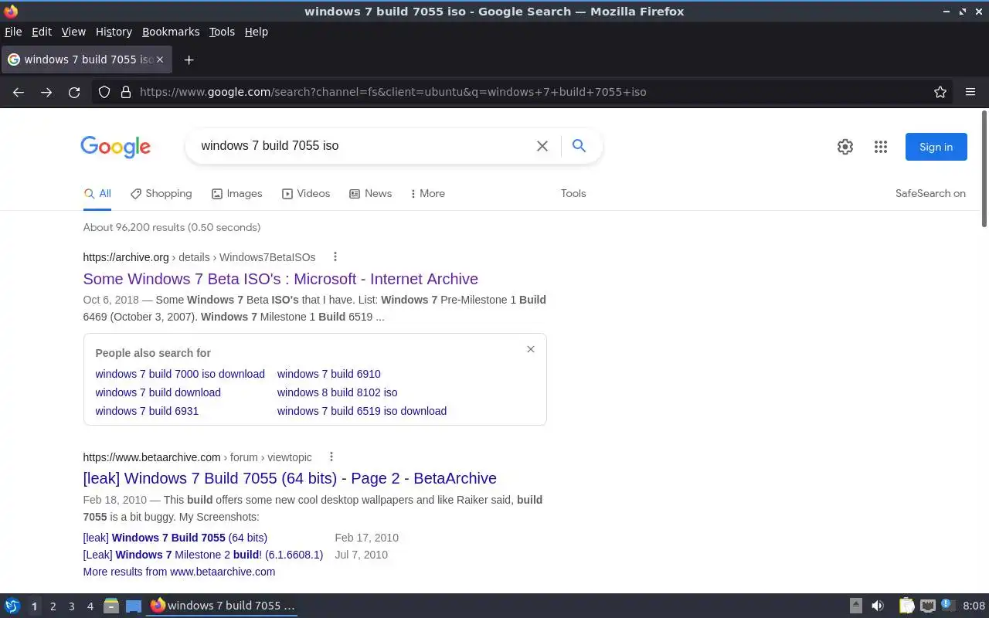Screen dimensions: 989x618
Task: Expand the search Tools options
Action: [573, 194]
